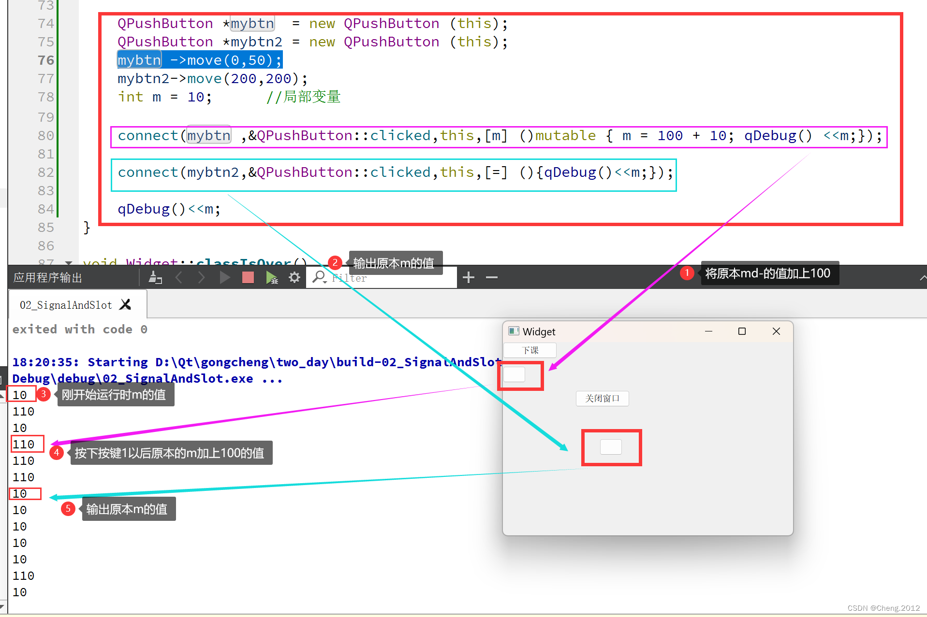The image size is (927, 617).
Task: Jump to previous item with left arrow icon
Action: click(179, 277)
